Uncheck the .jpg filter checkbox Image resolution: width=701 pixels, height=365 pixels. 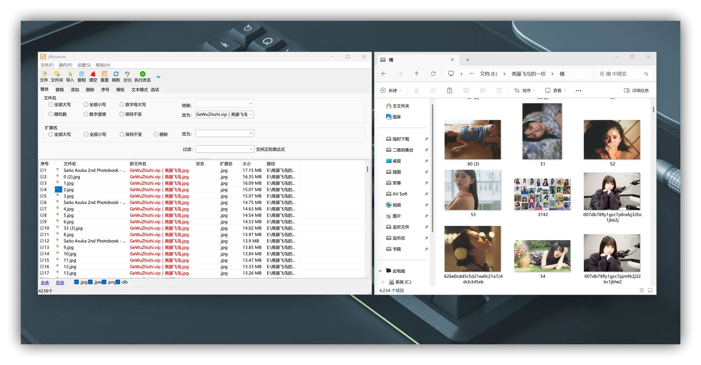(76, 282)
